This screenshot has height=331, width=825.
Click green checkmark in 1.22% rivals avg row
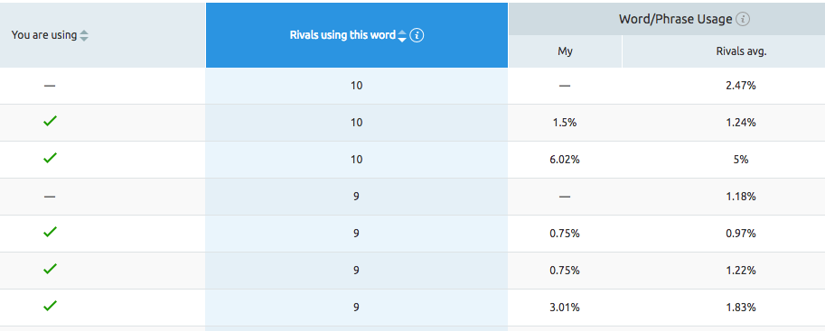(x=50, y=269)
